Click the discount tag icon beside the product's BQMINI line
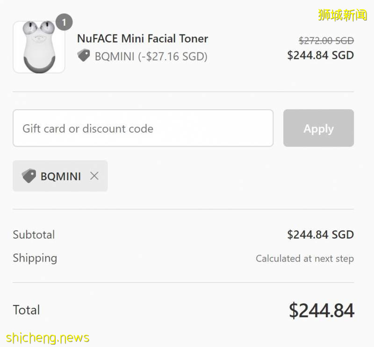 click(x=84, y=56)
